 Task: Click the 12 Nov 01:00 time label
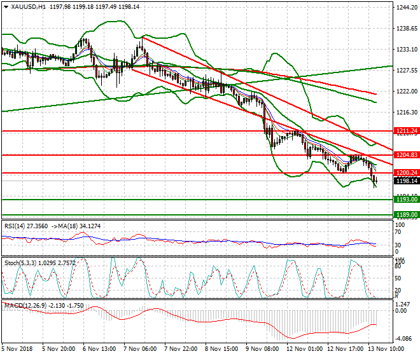[x=305, y=349]
